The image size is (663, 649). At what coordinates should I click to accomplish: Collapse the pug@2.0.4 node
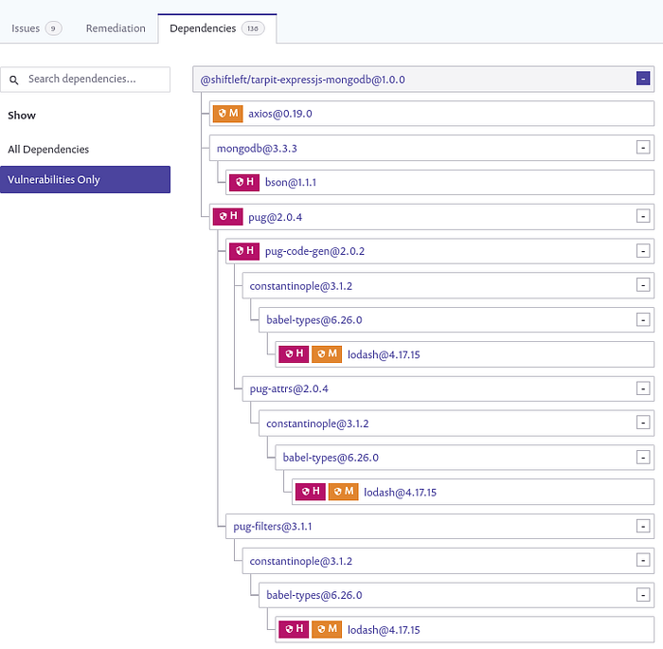pos(643,216)
